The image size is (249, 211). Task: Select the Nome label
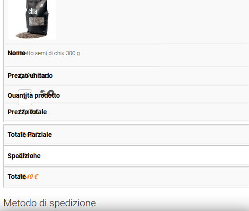point(17,53)
